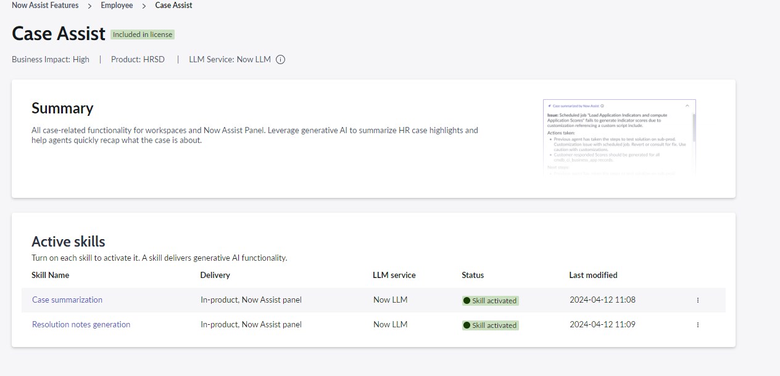Select the Case Assist breadcrumb
Screen dimensions: 780x376
click(x=173, y=6)
